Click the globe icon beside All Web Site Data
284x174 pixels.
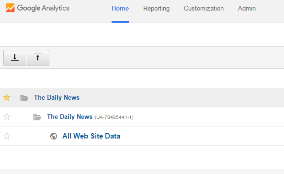[54, 136]
